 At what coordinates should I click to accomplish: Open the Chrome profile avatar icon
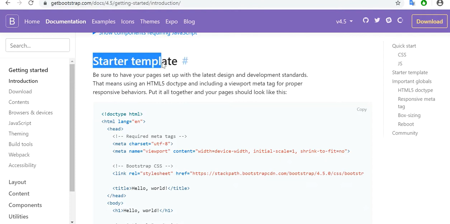[440, 3]
